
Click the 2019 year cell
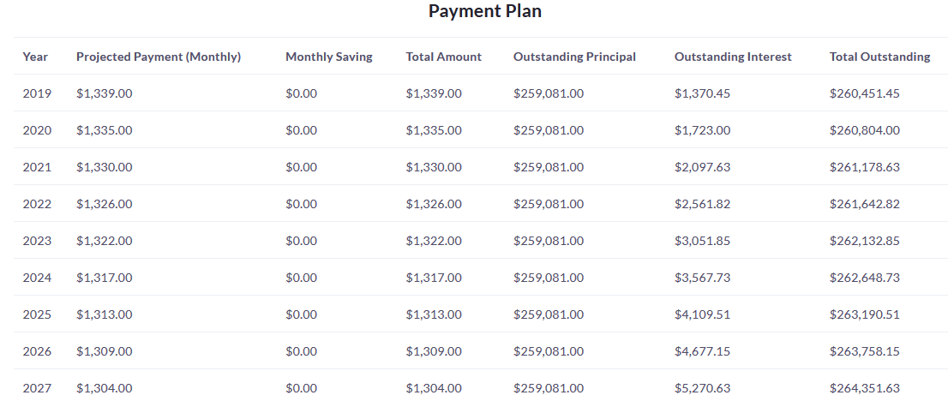(x=37, y=93)
